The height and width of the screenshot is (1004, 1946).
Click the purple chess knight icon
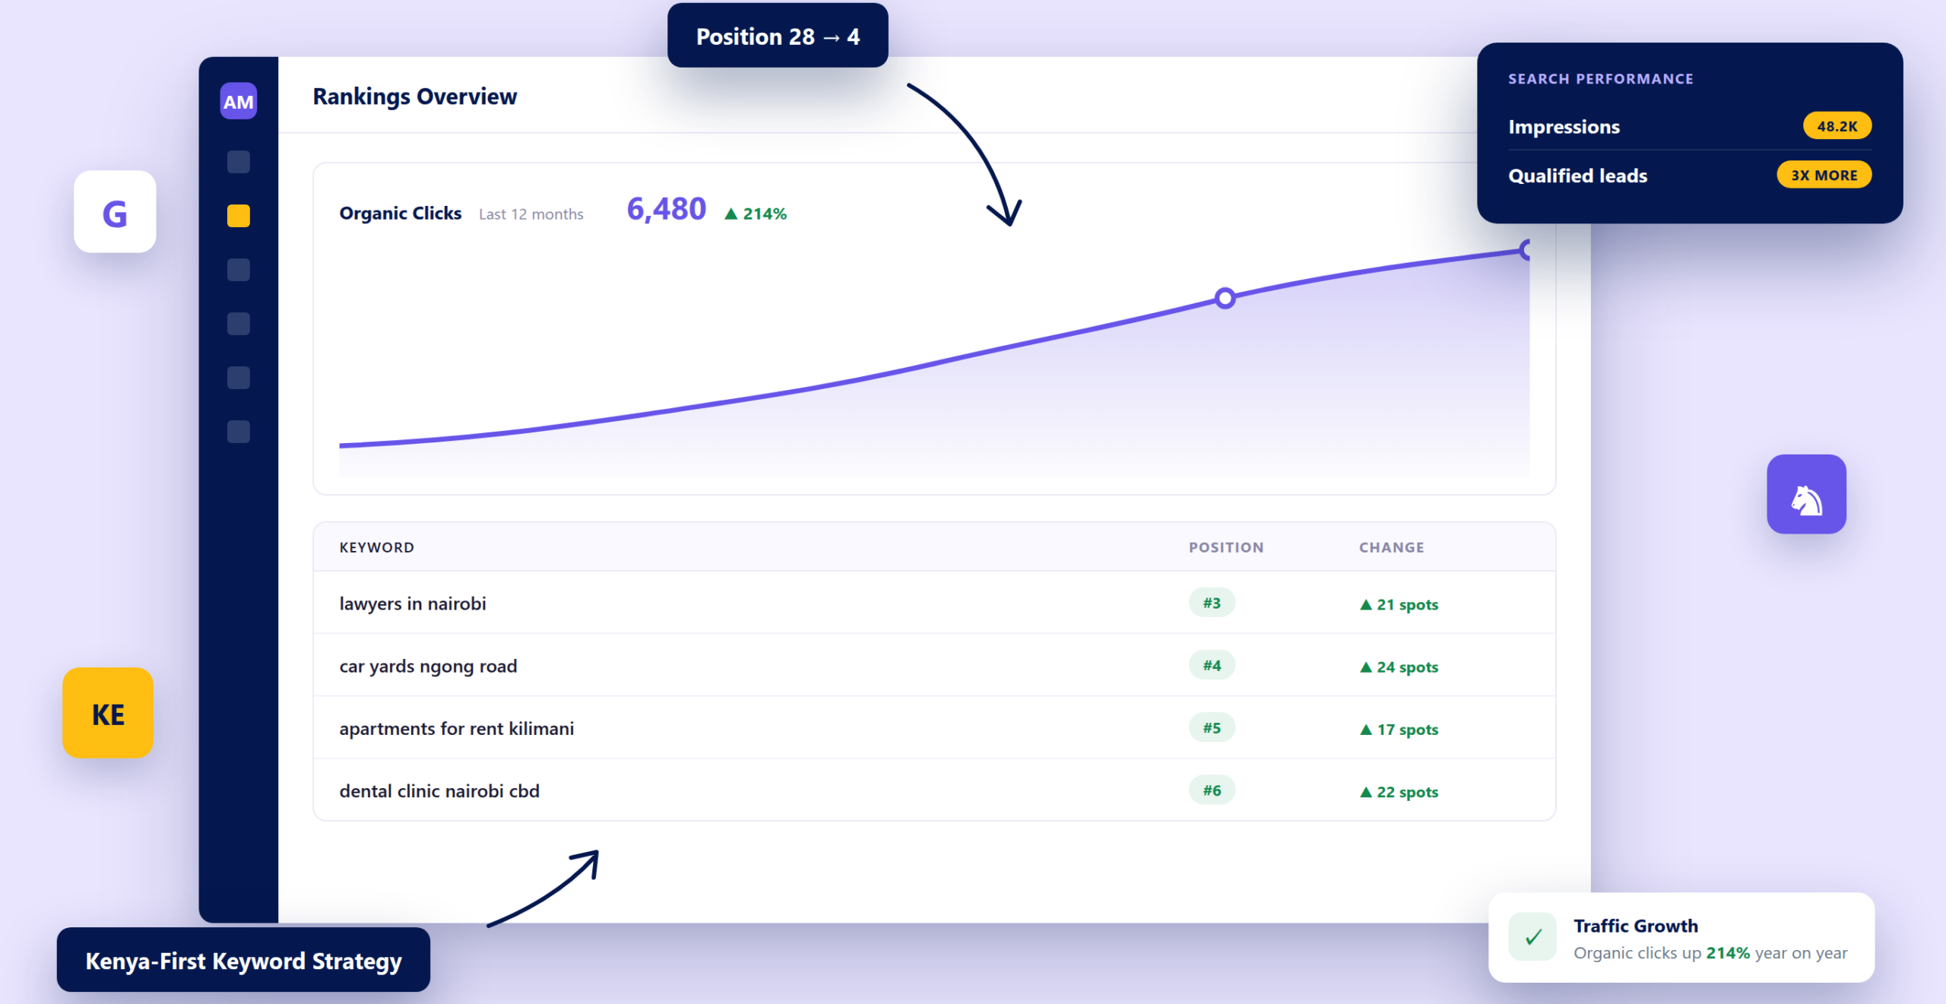tap(1806, 494)
